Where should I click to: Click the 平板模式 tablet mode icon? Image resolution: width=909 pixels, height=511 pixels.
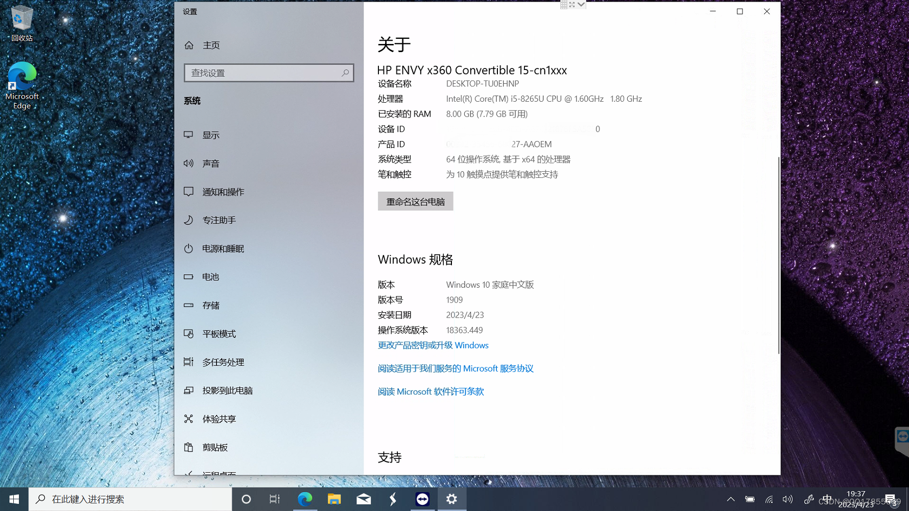click(x=188, y=334)
